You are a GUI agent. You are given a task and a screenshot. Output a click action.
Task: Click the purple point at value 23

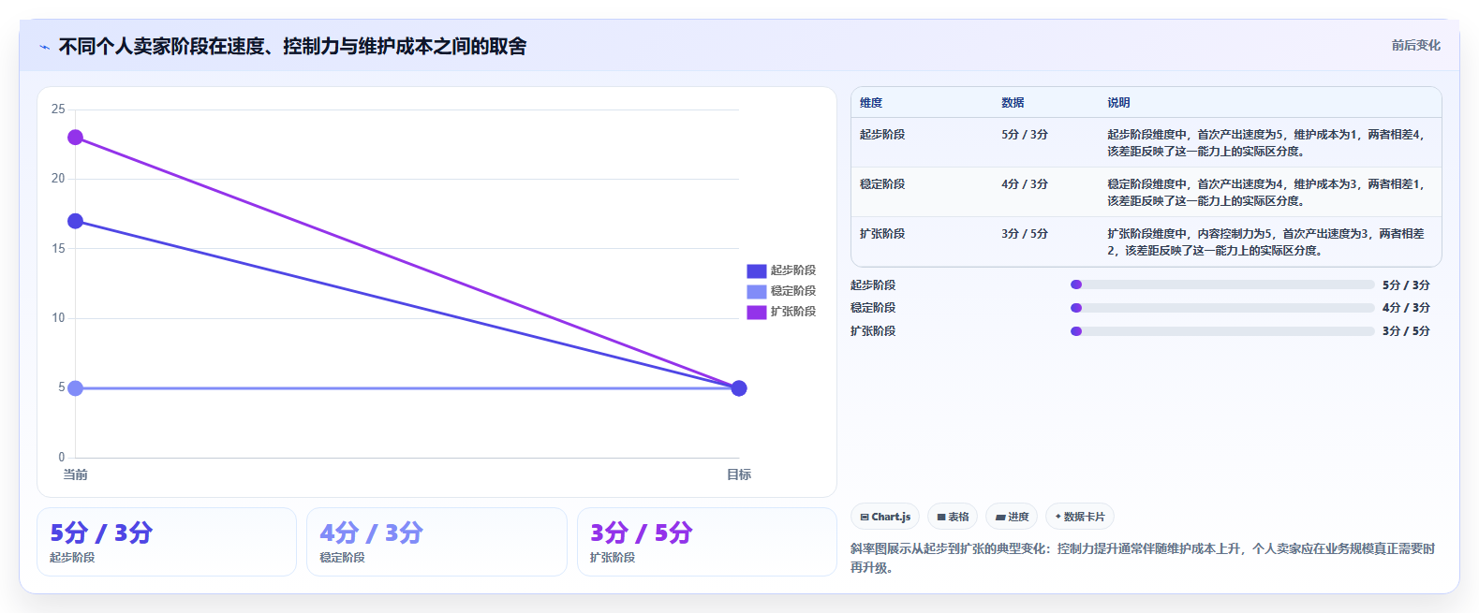click(x=76, y=138)
